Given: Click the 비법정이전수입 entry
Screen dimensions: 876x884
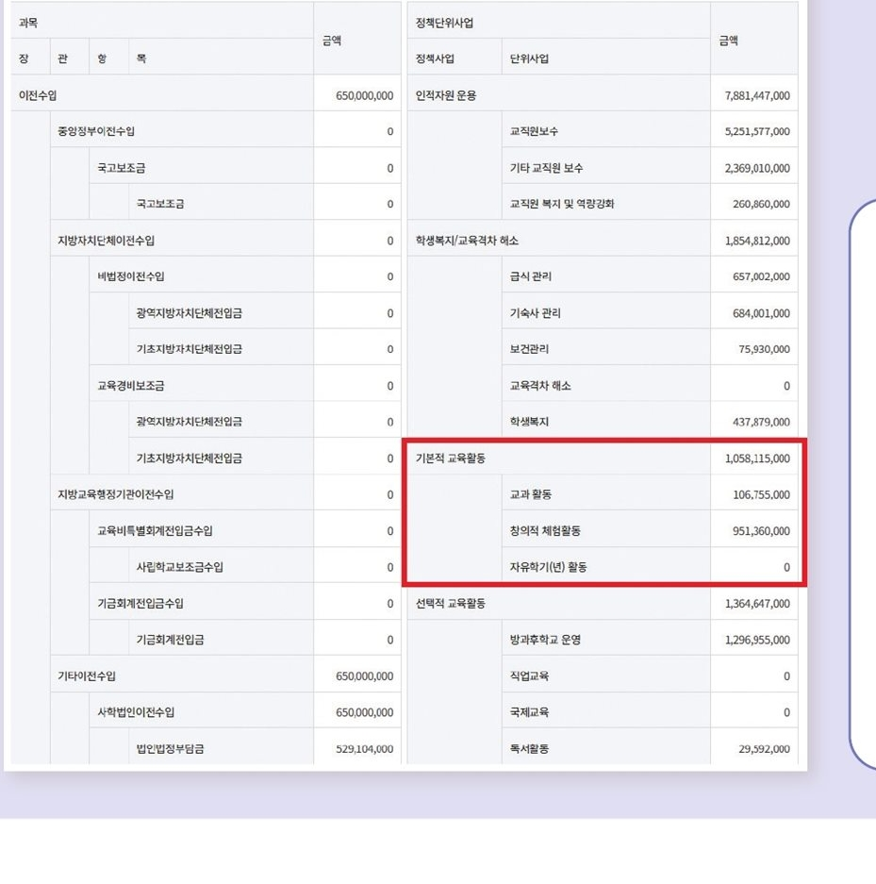Looking at the screenshot, I should point(131,276).
